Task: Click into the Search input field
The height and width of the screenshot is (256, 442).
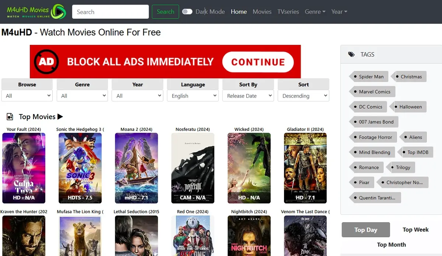Action: pyautogui.click(x=110, y=12)
